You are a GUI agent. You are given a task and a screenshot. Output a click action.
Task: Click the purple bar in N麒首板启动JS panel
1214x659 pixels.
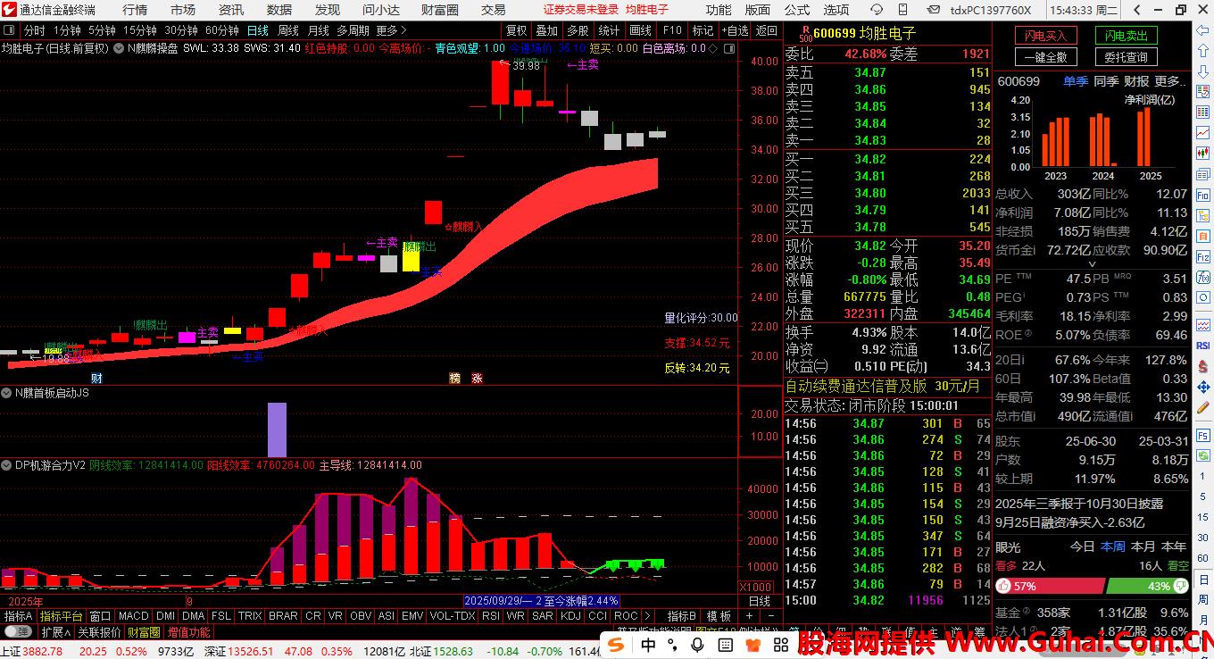(277, 429)
